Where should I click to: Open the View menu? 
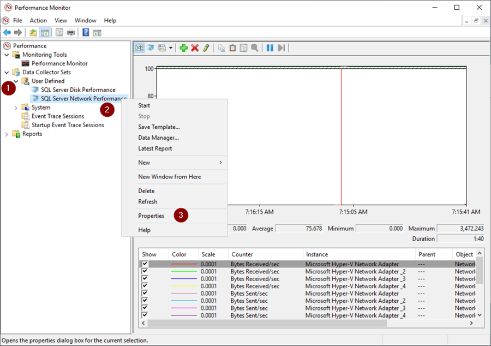click(x=61, y=20)
